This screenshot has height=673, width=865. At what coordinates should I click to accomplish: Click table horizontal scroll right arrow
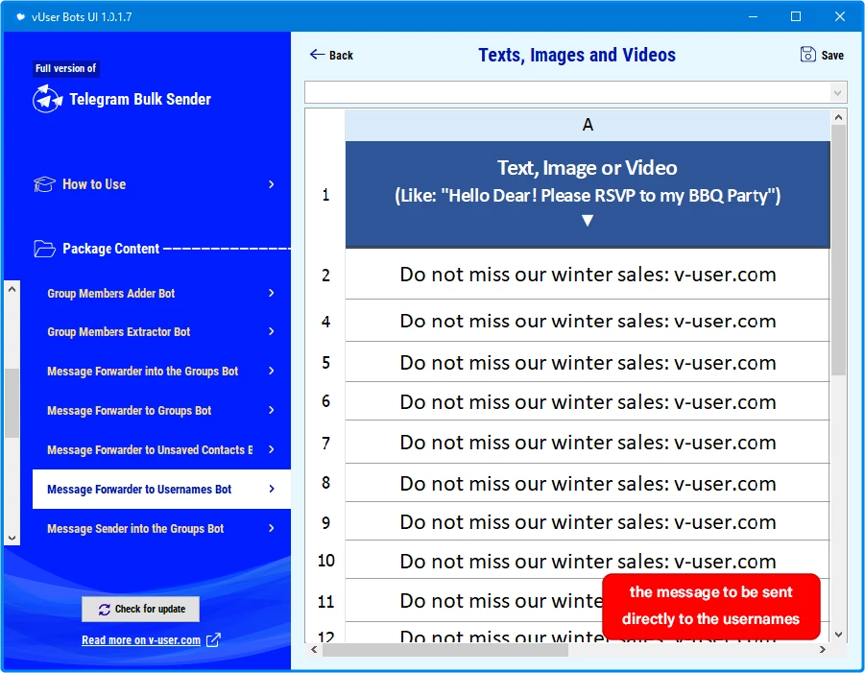point(823,650)
